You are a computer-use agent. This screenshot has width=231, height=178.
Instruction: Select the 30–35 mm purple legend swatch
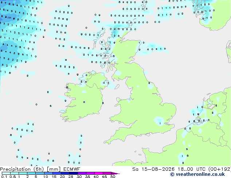pyautogui.click(x=82, y=173)
